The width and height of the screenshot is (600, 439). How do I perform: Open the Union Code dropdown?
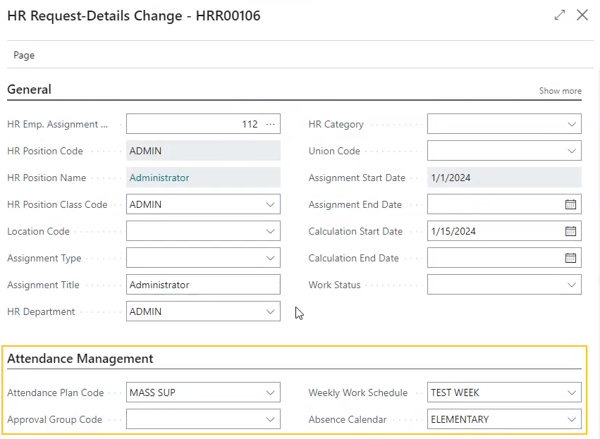pyautogui.click(x=571, y=150)
